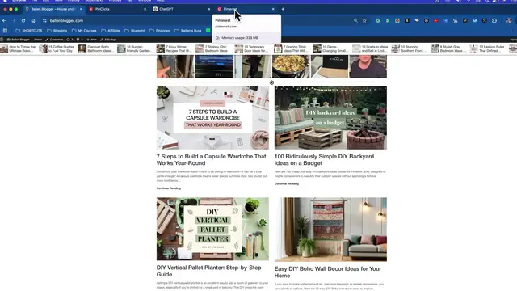Click the green checkmark extension icon

[378, 20]
